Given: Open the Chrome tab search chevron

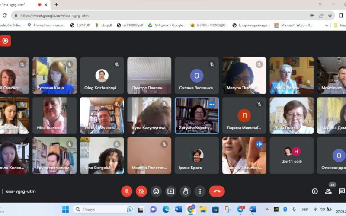Looking at the screenshot, I should coord(320,4).
